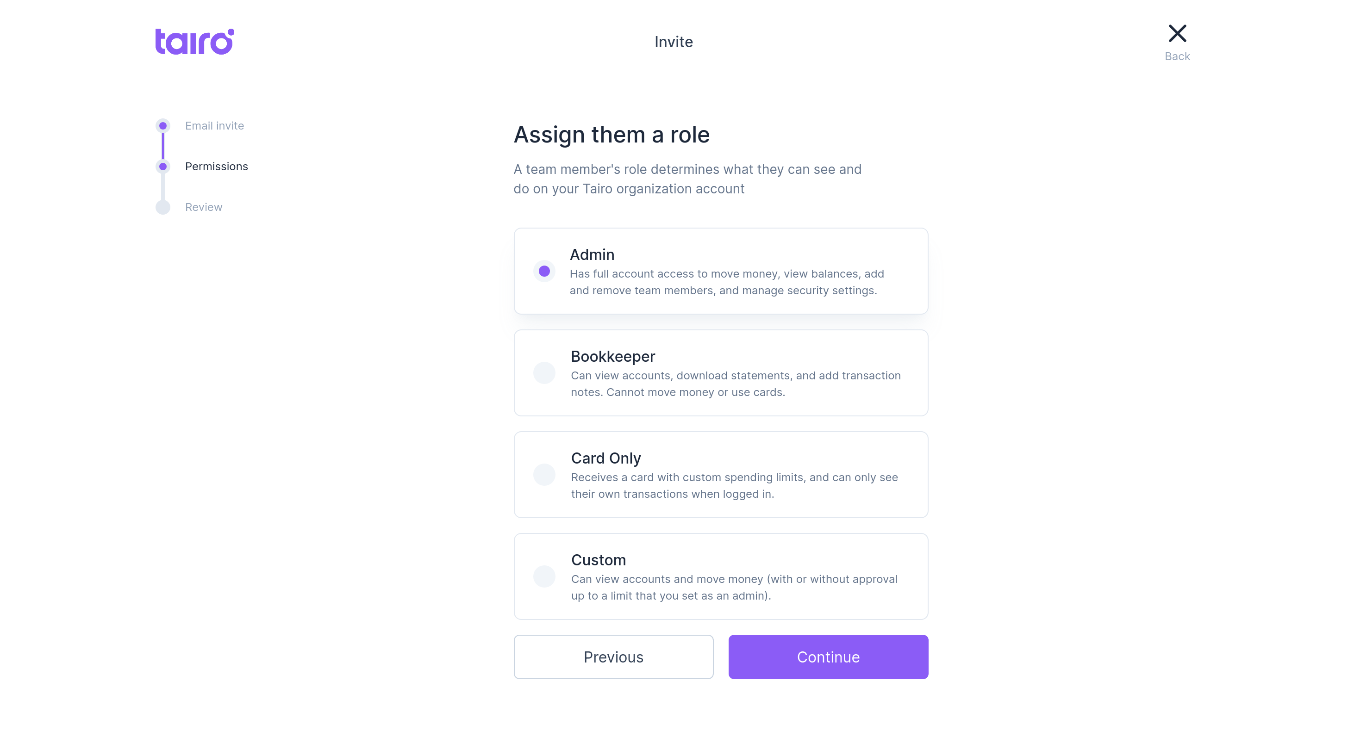Screen dimensions: 1348x743
Task: Click the Custom role card
Action: click(x=721, y=576)
